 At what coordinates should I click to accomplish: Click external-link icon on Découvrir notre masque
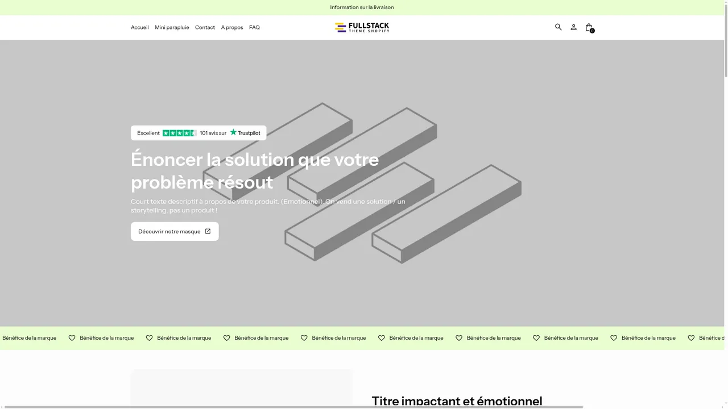click(208, 231)
